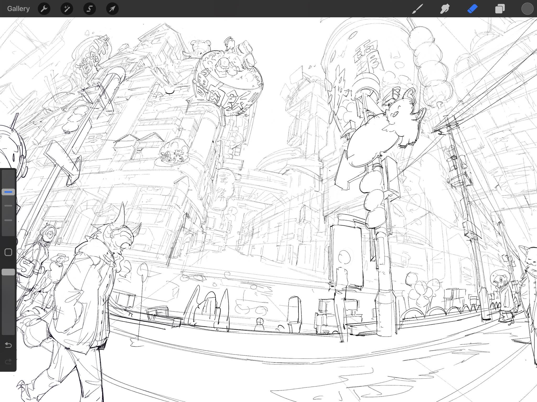537x402 pixels.
Task: Select the Smudge finger tool
Action: (x=445, y=9)
